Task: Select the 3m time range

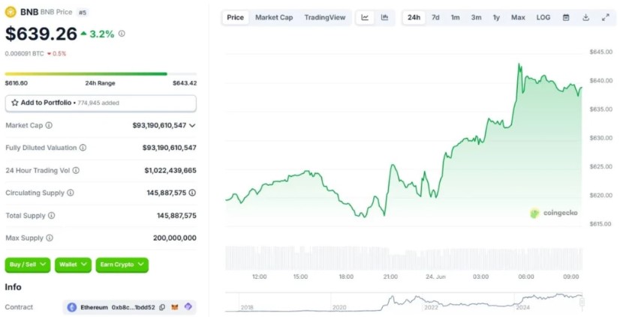Action: click(x=477, y=17)
